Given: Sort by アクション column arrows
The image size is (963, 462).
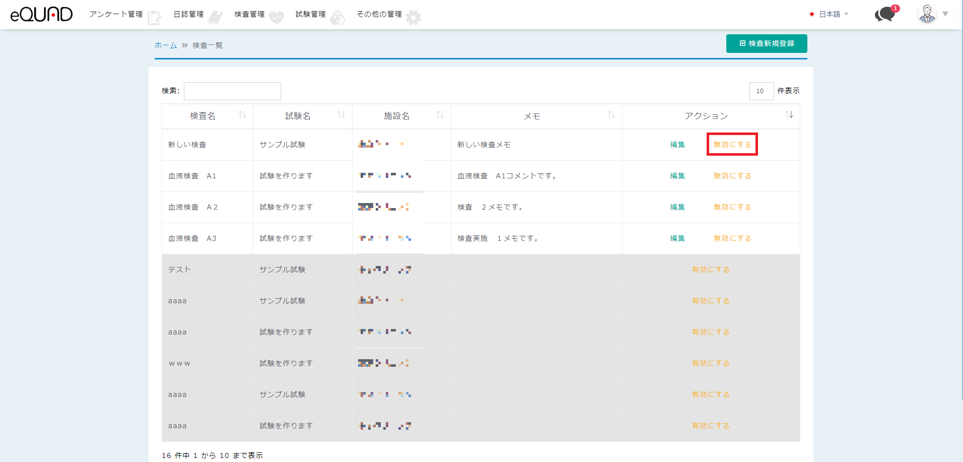Looking at the screenshot, I should click(789, 115).
